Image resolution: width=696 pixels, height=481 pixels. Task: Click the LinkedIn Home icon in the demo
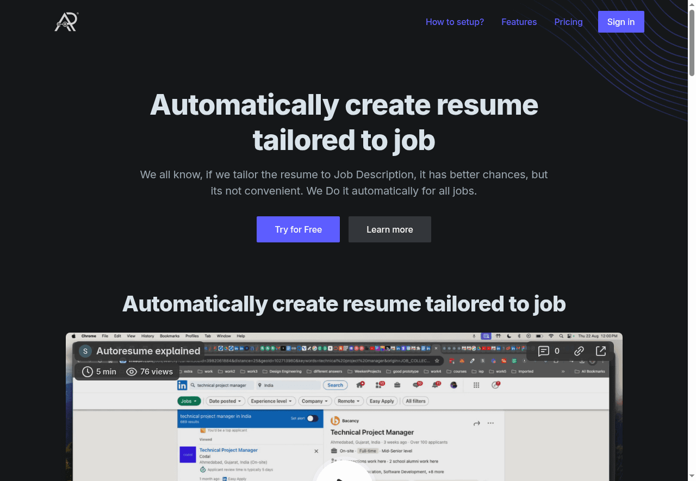pyautogui.click(x=360, y=385)
